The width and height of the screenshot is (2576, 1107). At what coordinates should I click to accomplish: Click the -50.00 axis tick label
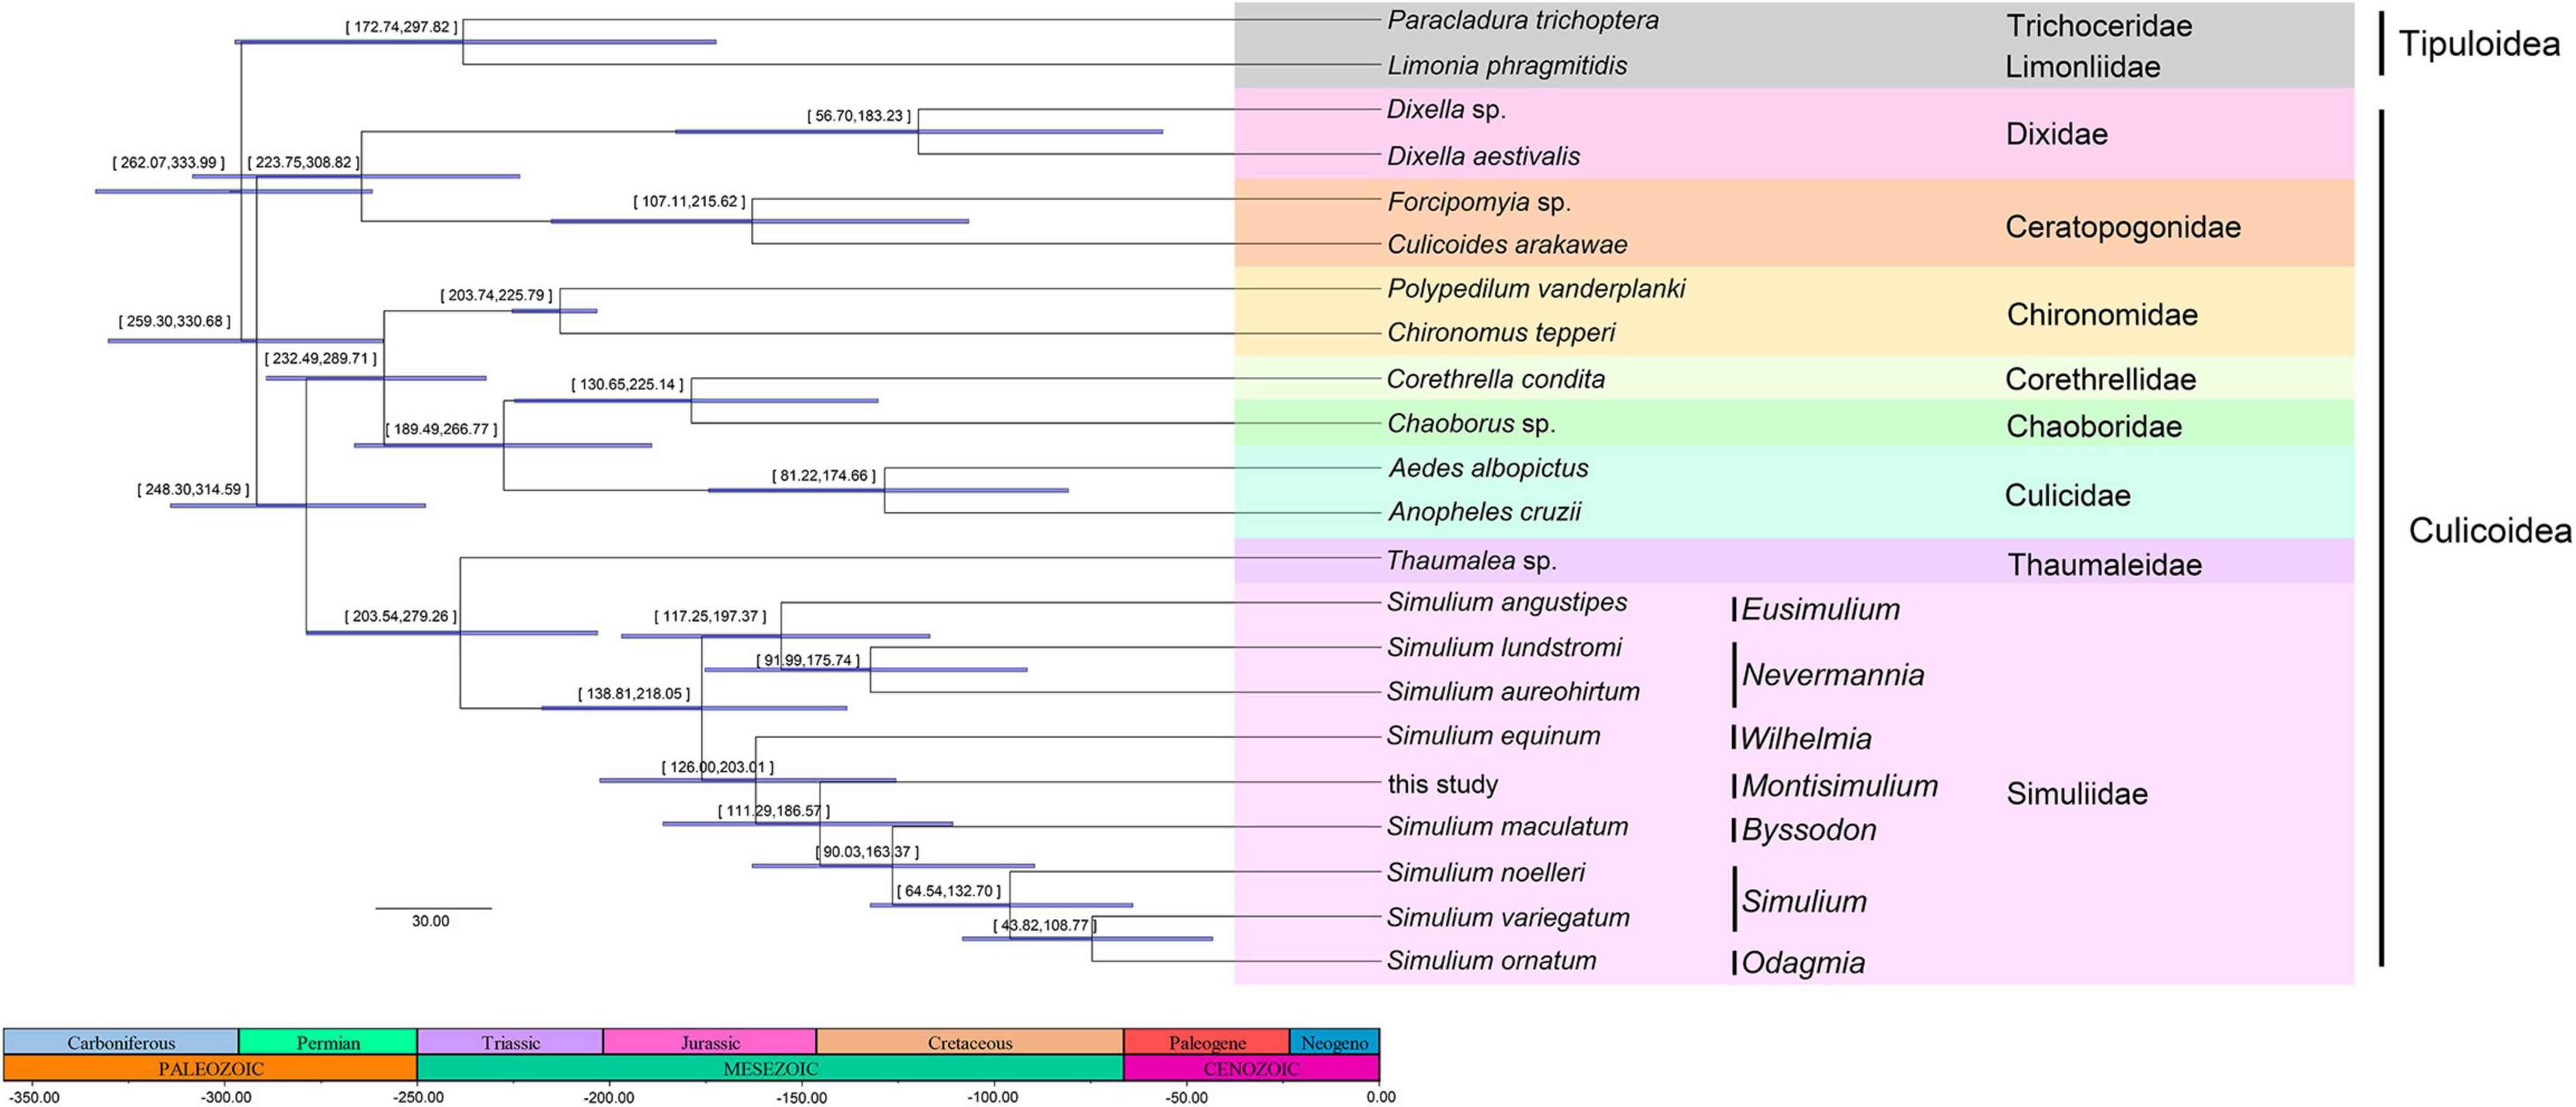pyautogui.click(x=1186, y=1097)
